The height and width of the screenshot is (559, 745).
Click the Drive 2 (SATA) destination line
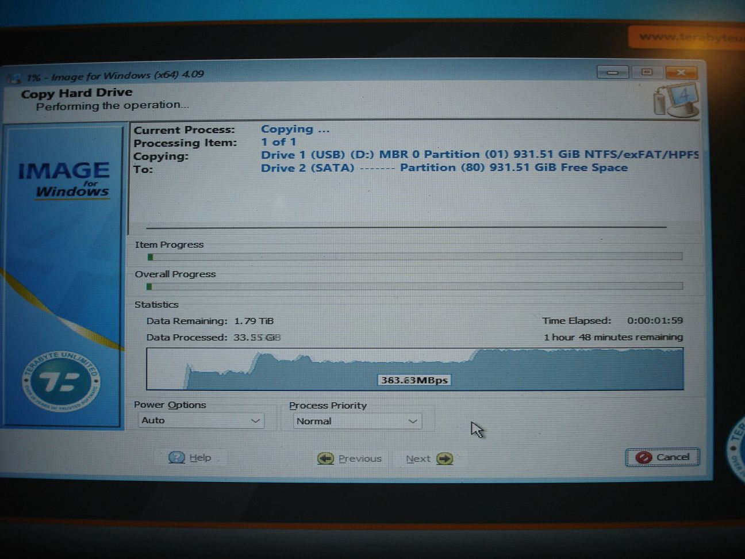point(444,167)
